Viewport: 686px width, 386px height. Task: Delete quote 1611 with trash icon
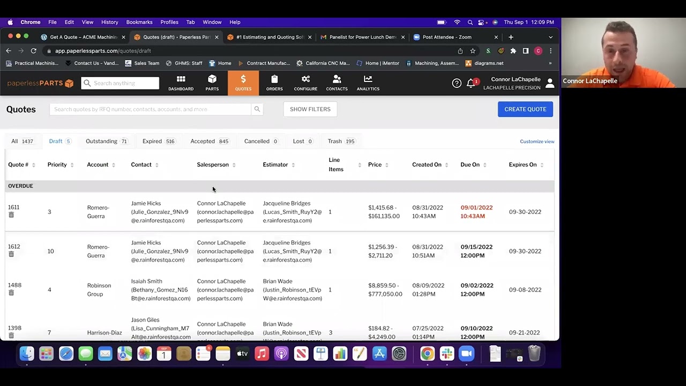11,215
